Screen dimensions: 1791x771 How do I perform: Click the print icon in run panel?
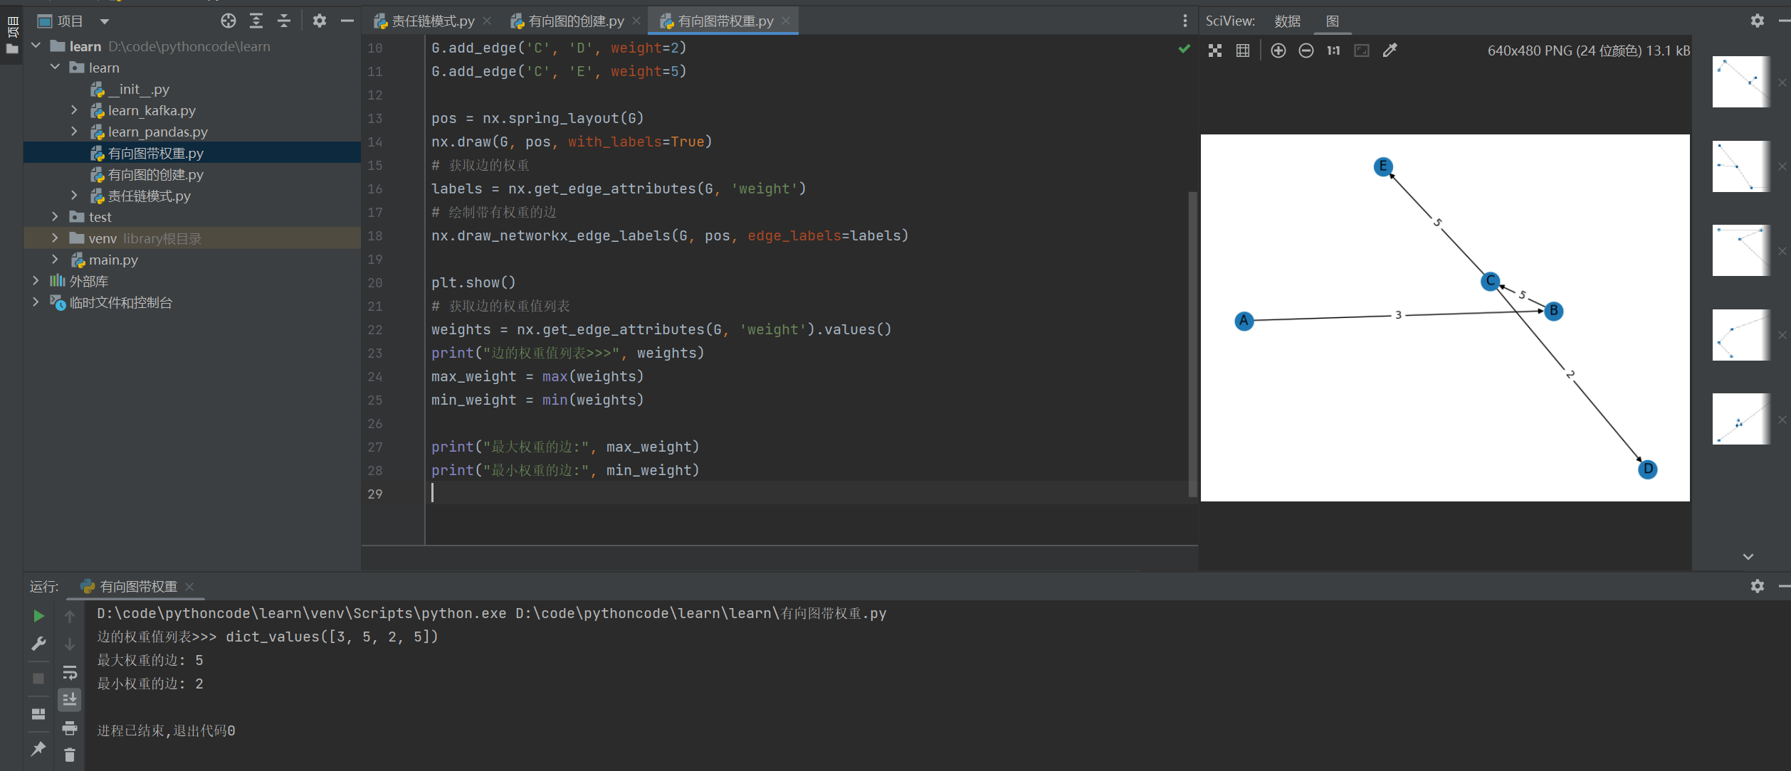(x=70, y=728)
